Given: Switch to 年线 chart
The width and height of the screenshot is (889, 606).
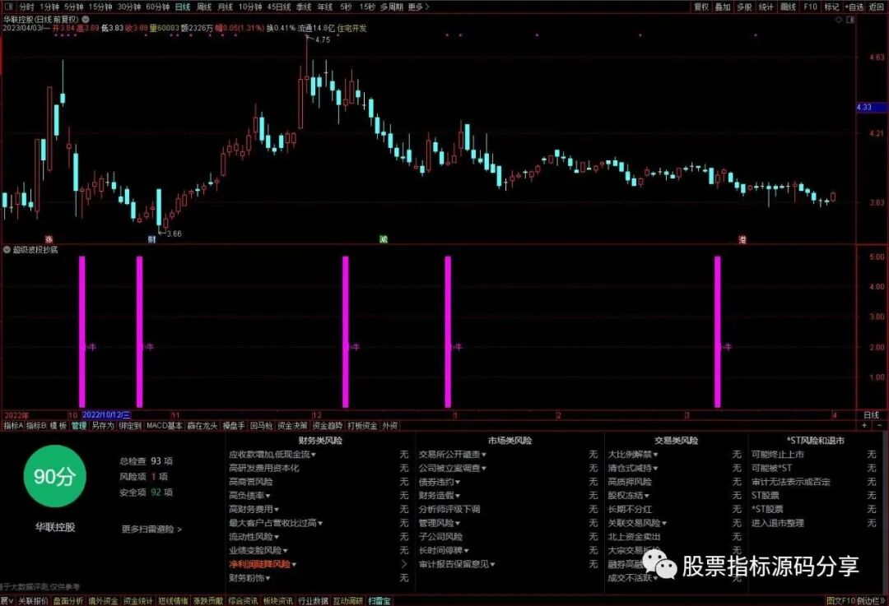Looking at the screenshot, I should click(x=325, y=7).
